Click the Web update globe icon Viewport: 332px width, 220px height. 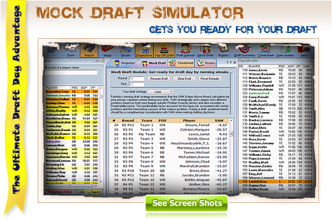(x=285, y=50)
